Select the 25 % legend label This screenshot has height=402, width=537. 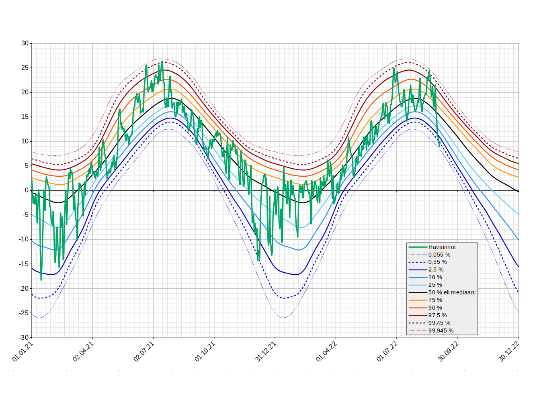[435, 285]
